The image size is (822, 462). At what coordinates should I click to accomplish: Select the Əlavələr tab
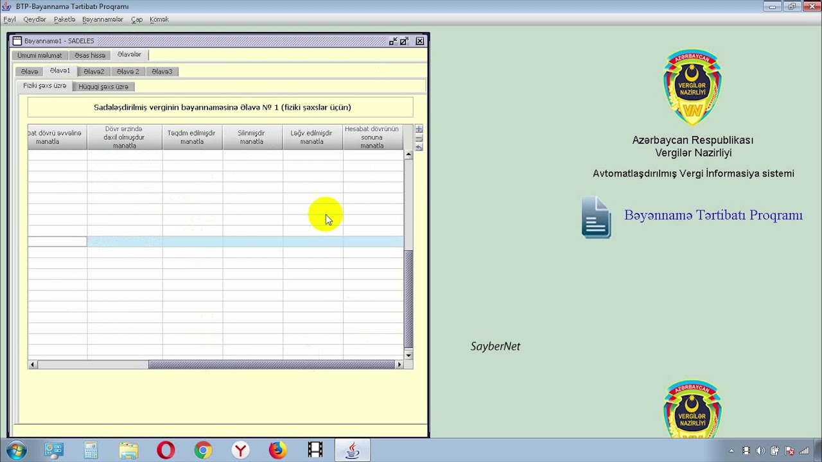pyautogui.click(x=129, y=55)
